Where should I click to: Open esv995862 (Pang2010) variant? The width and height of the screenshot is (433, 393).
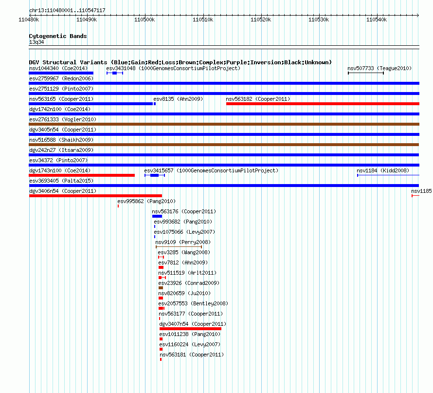coord(146,201)
